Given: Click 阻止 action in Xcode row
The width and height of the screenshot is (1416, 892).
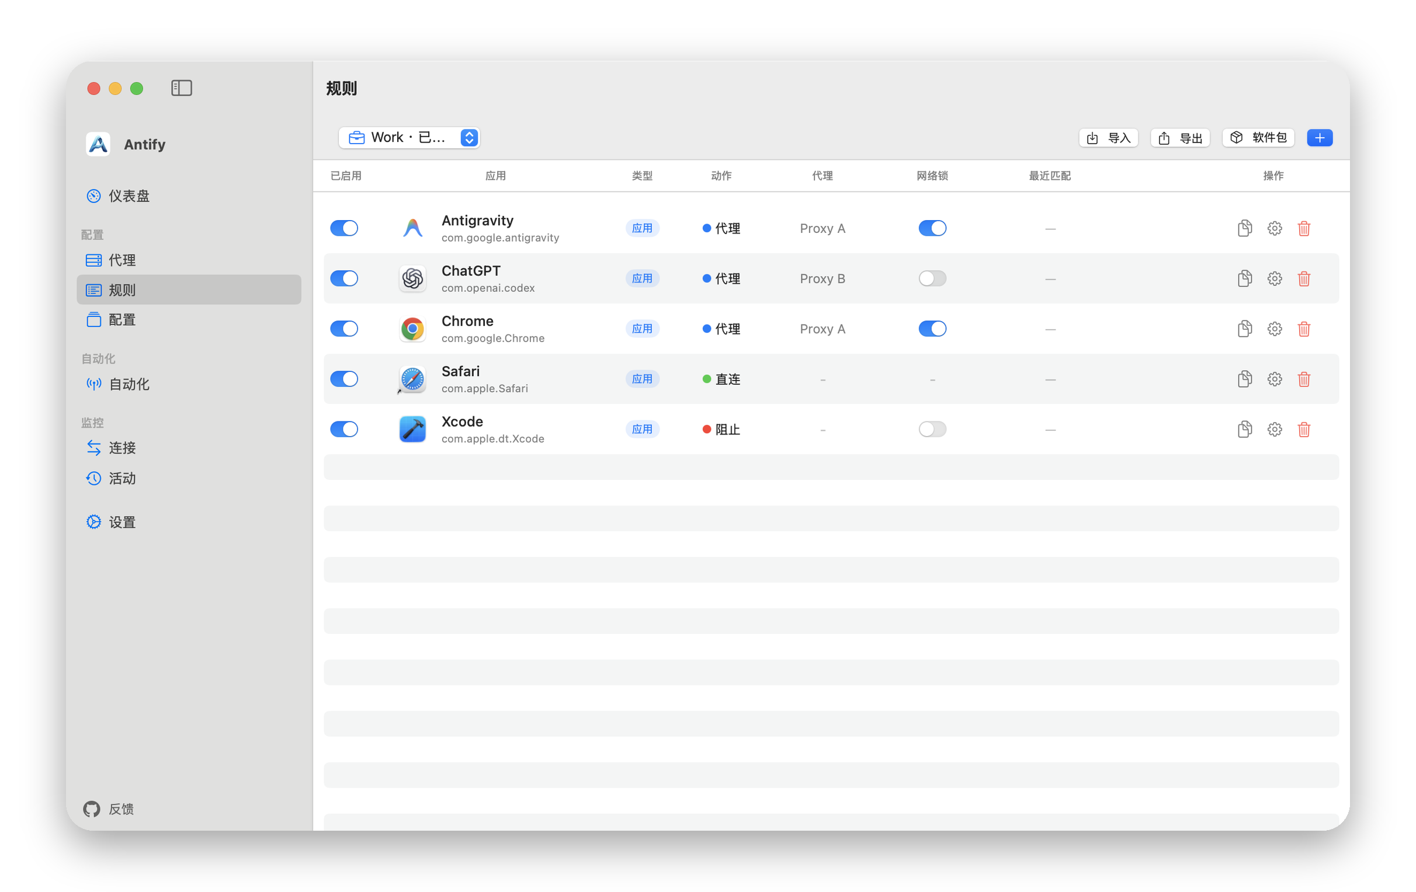Looking at the screenshot, I should [x=721, y=430].
